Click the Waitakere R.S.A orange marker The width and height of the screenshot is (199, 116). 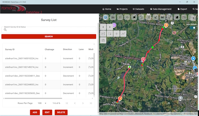point(120,98)
